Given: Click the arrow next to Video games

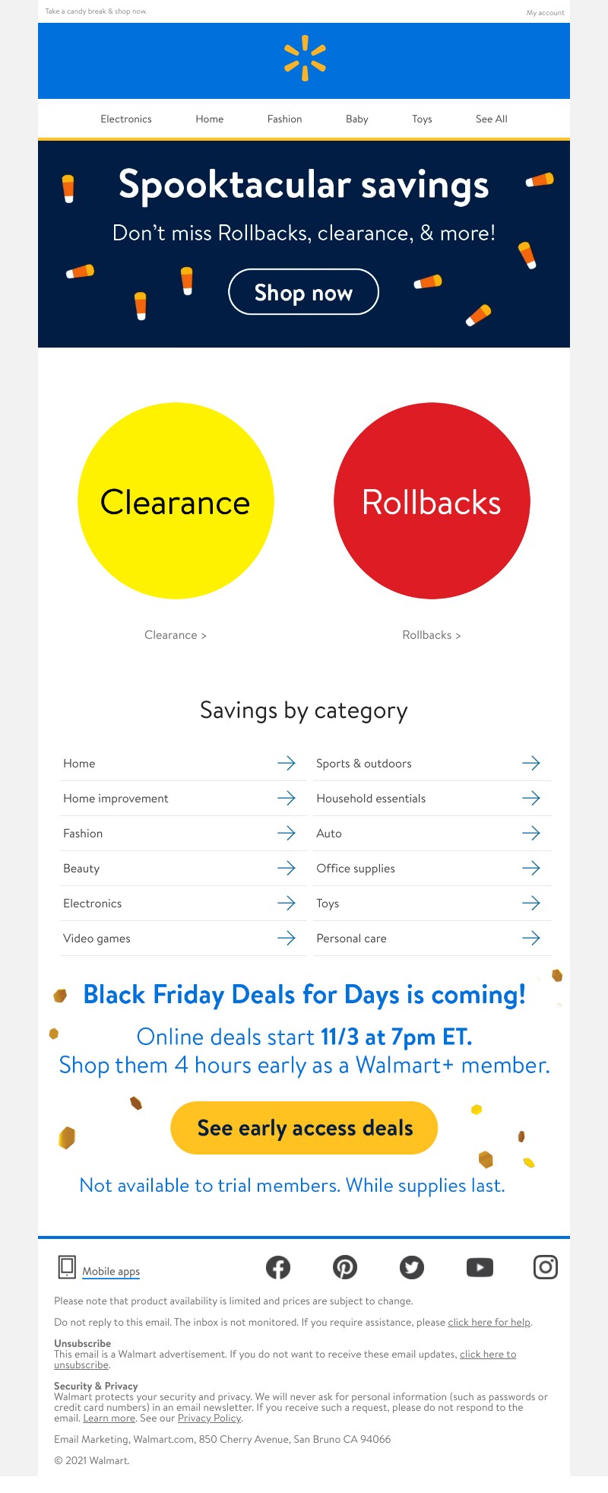Looking at the screenshot, I should [x=287, y=938].
